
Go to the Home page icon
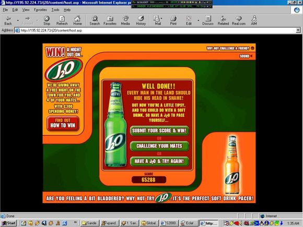point(77,20)
